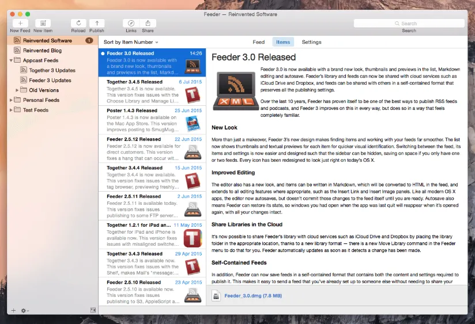The height and width of the screenshot is (324, 475).
Task: Select the Together 3.4.4 Released item title
Action: click(x=134, y=167)
